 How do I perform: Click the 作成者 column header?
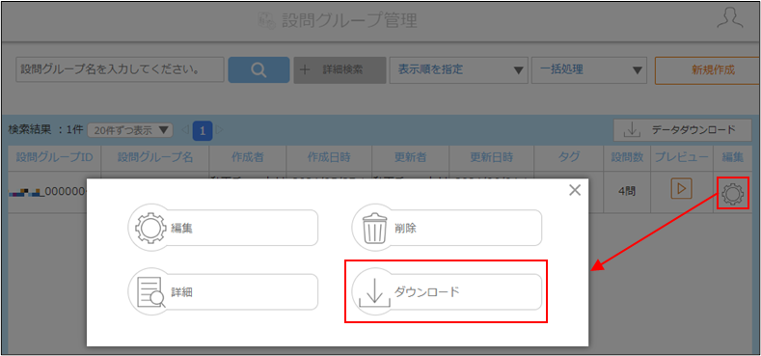click(x=248, y=157)
